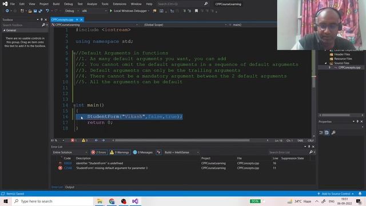
Task: Click the search magnifier in title bar
Action: pos(206,4)
